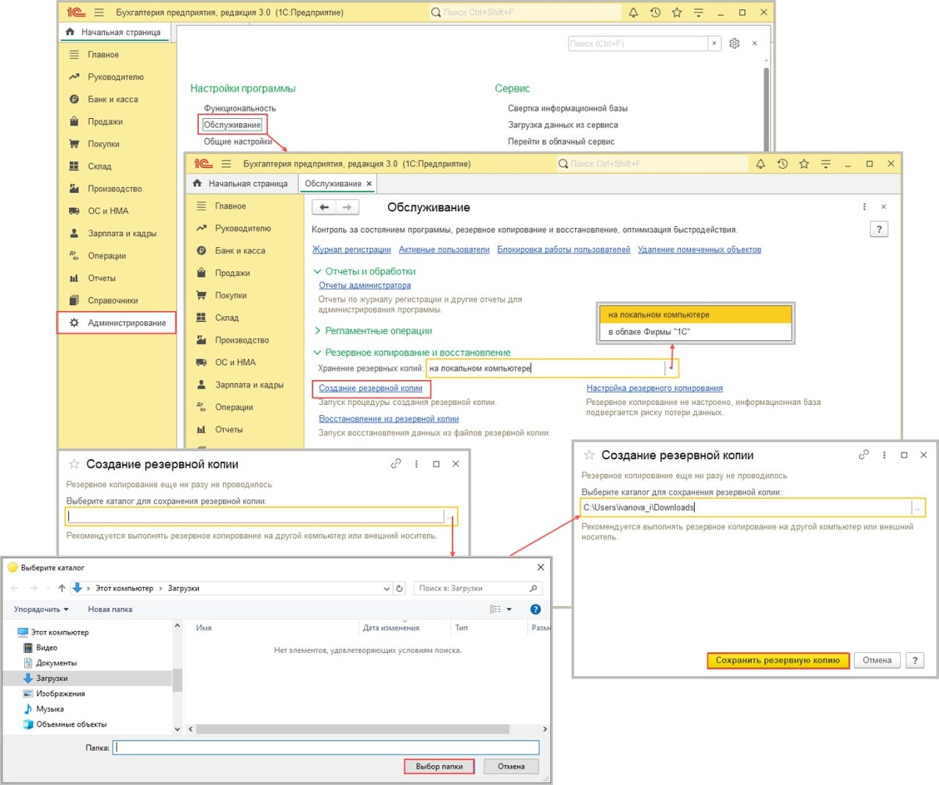
Task: Favorite star in left Создание резервной копии dialog
Action: point(74,464)
